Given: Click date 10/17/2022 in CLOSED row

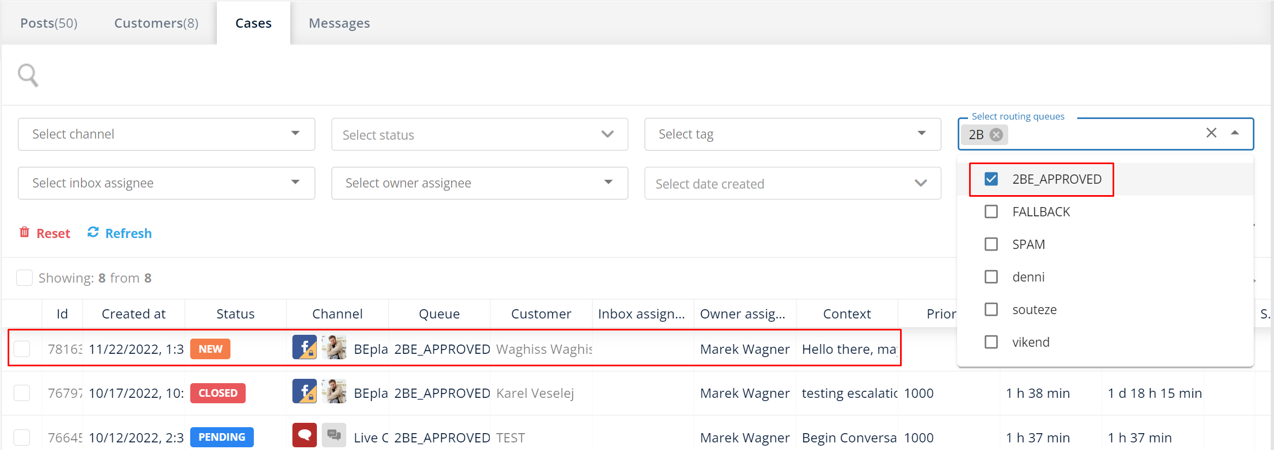Looking at the screenshot, I should [136, 393].
